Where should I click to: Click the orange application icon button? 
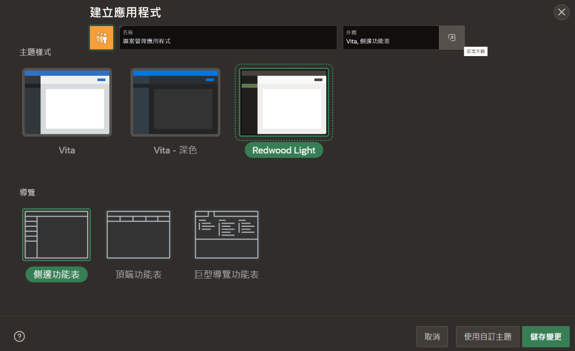tap(102, 38)
